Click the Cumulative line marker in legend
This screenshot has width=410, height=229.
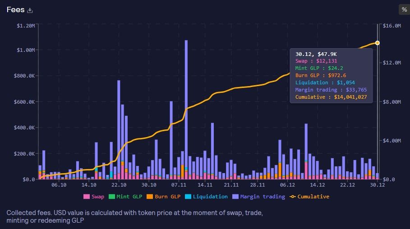[x=292, y=197]
